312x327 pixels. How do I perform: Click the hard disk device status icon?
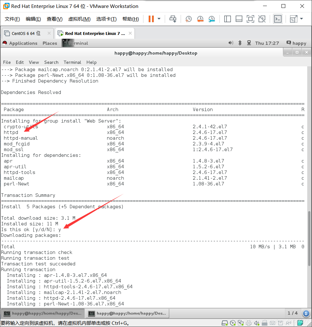(225, 323)
